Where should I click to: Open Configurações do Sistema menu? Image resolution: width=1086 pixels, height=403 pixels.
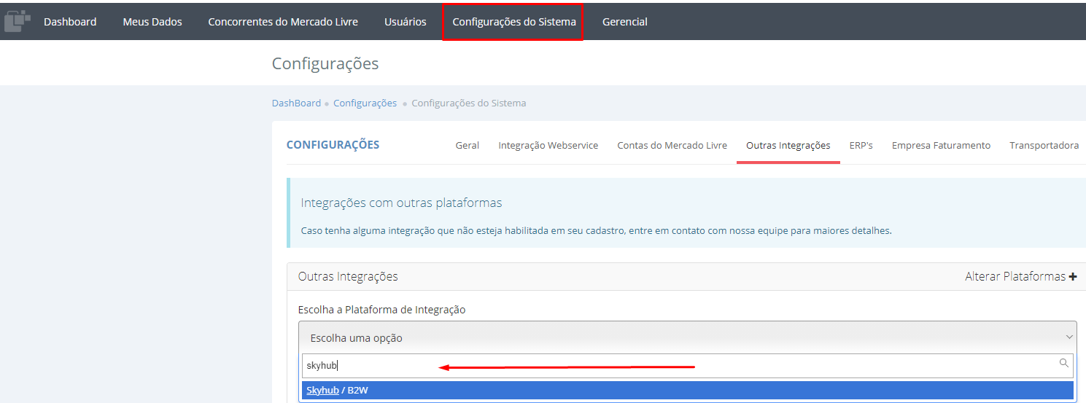tap(514, 22)
